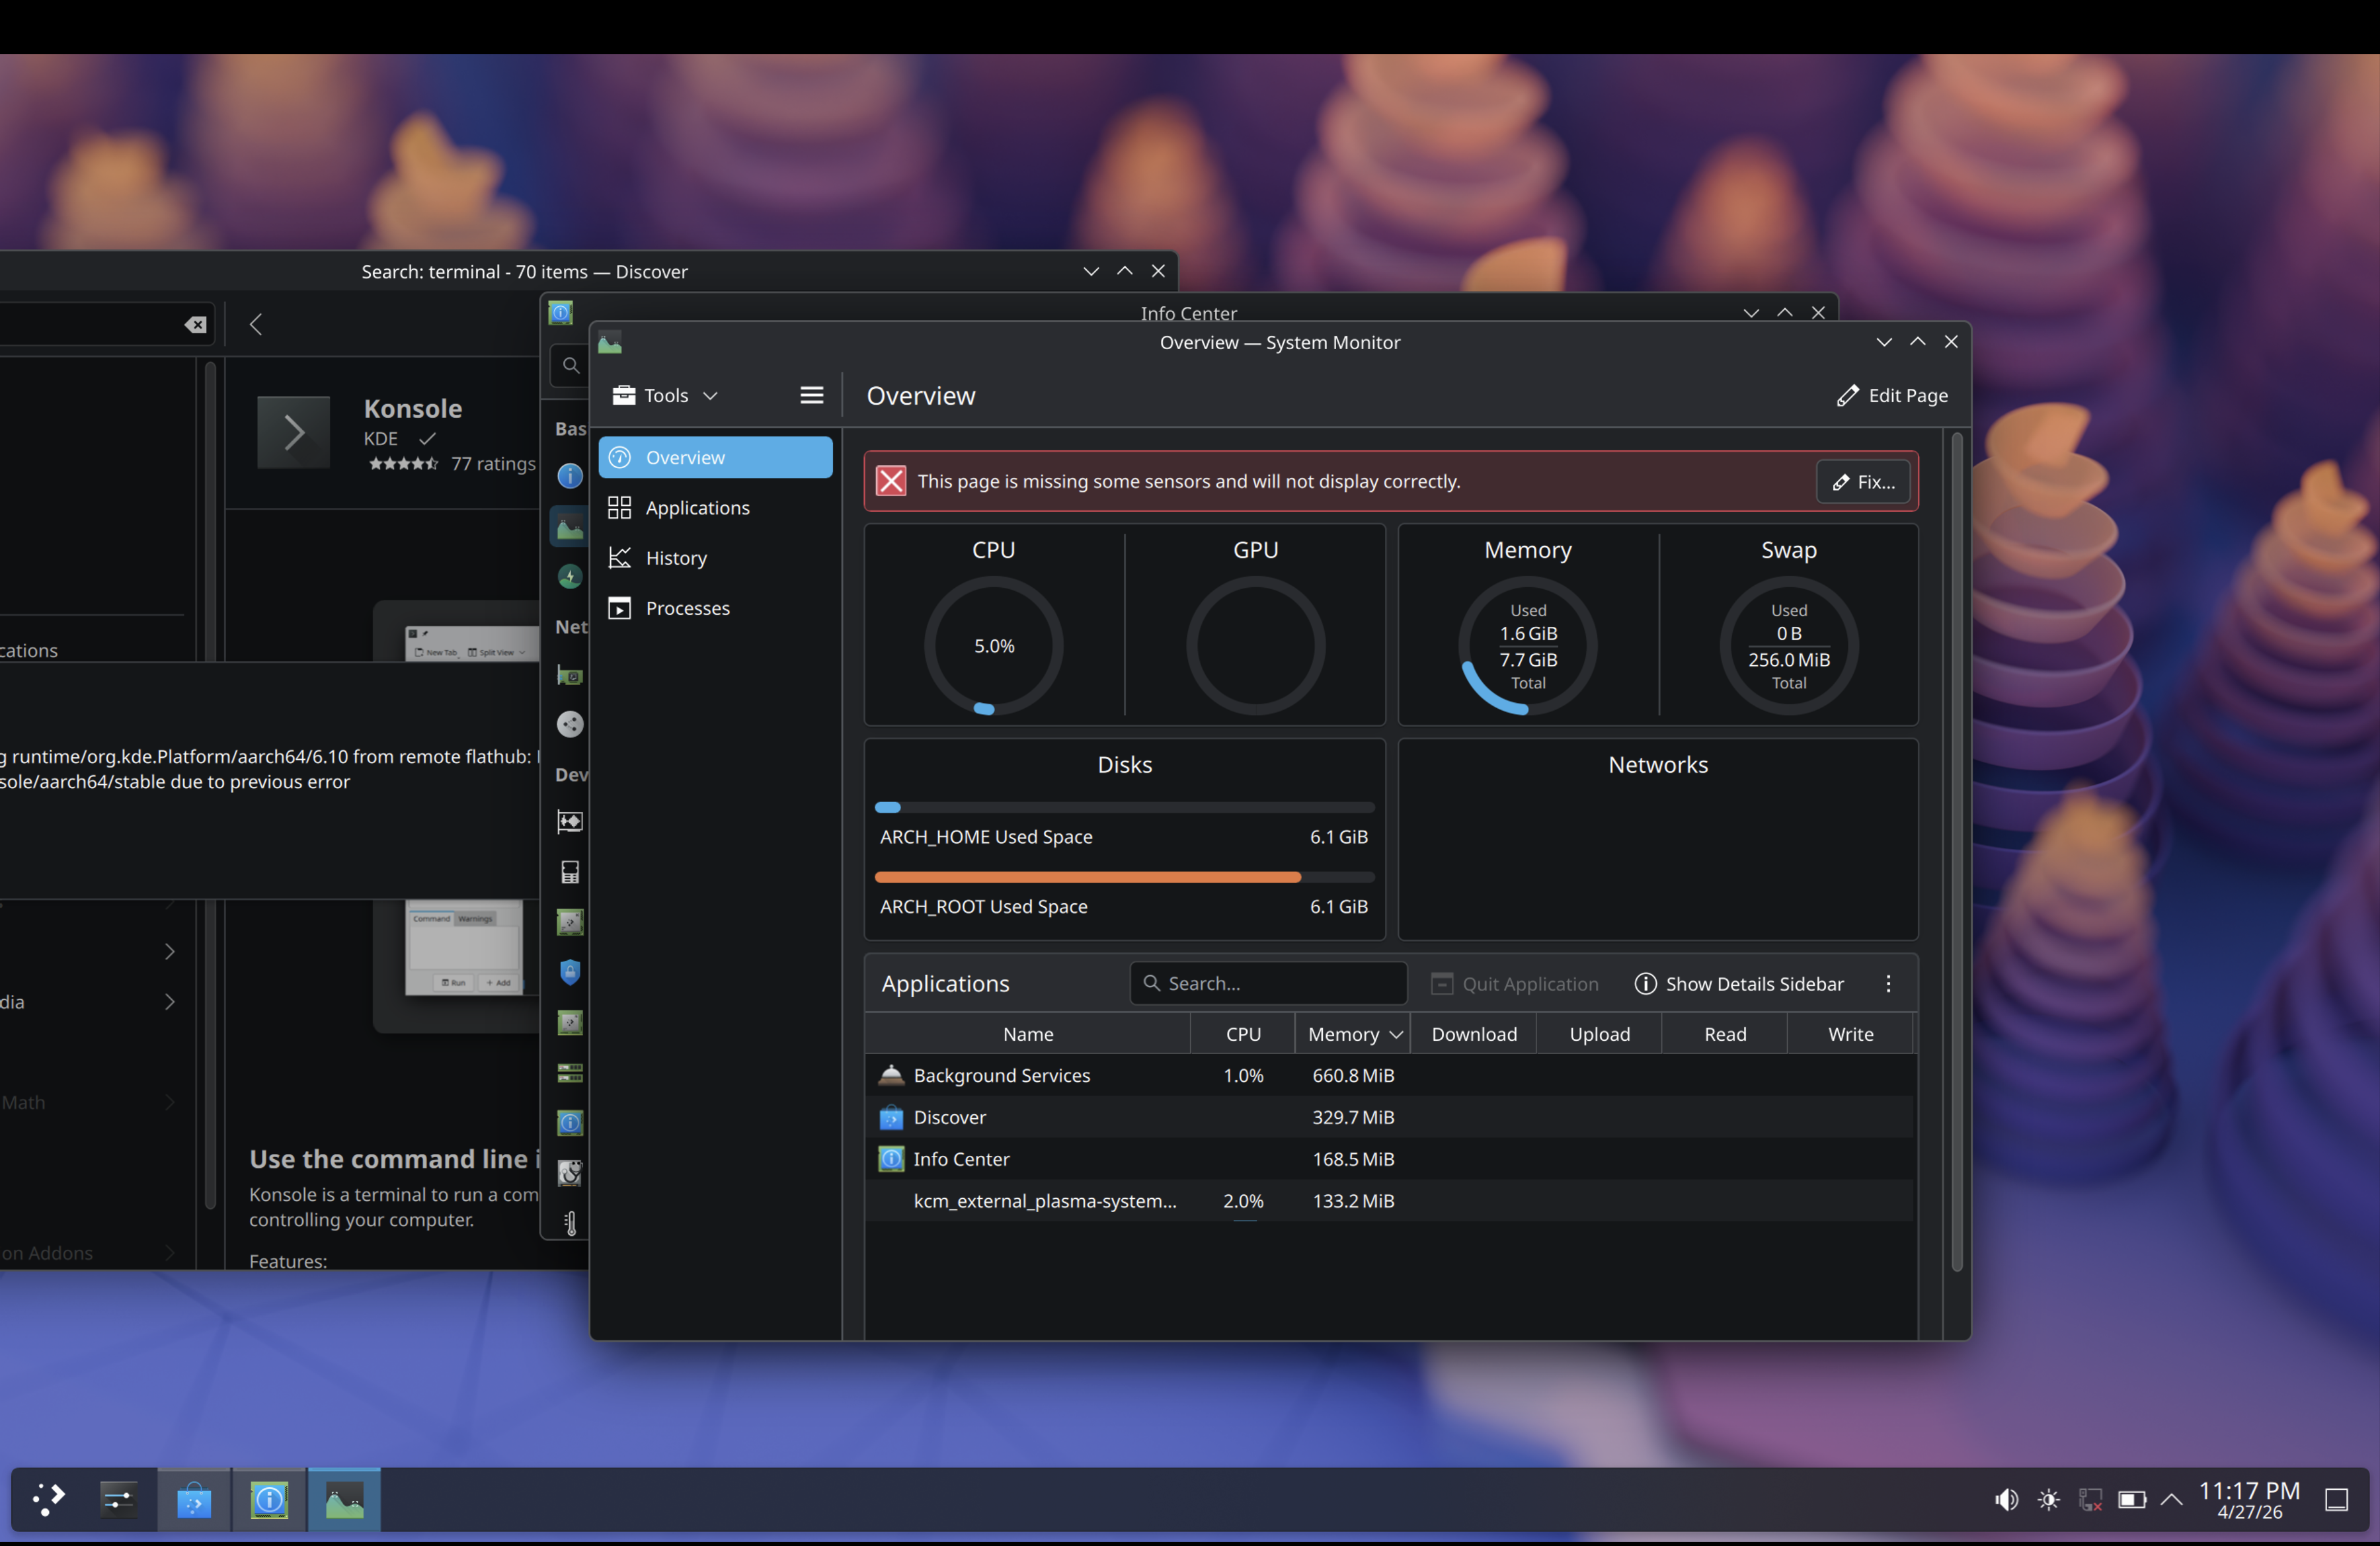Click the System Monitor taskbar icon

click(x=344, y=1499)
